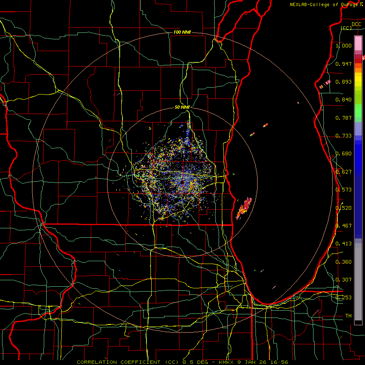This screenshot has height=365, width=365.
Task: Pick the bright green color bar segment
Action: click(358, 111)
